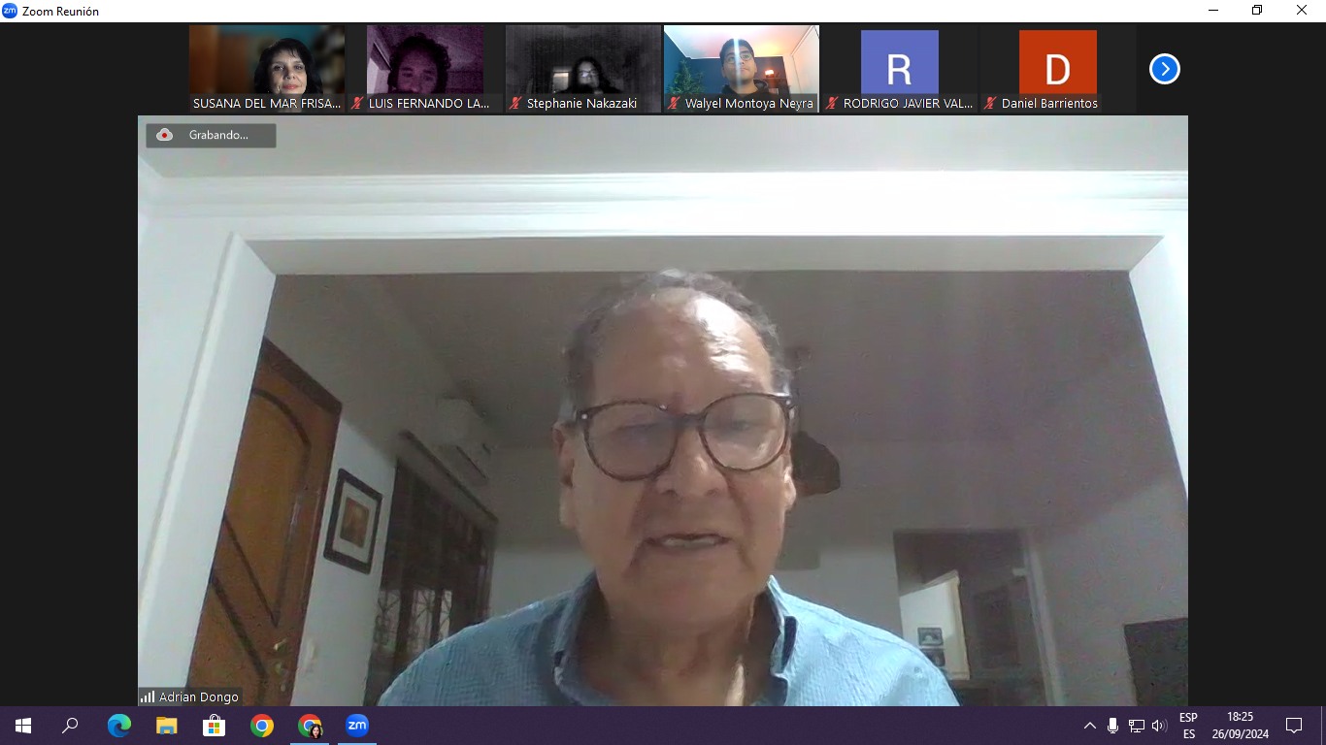Screen dimensions: 1326x745
Task: Click muted mic icon on Daniel Barrientos
Action: (x=991, y=103)
